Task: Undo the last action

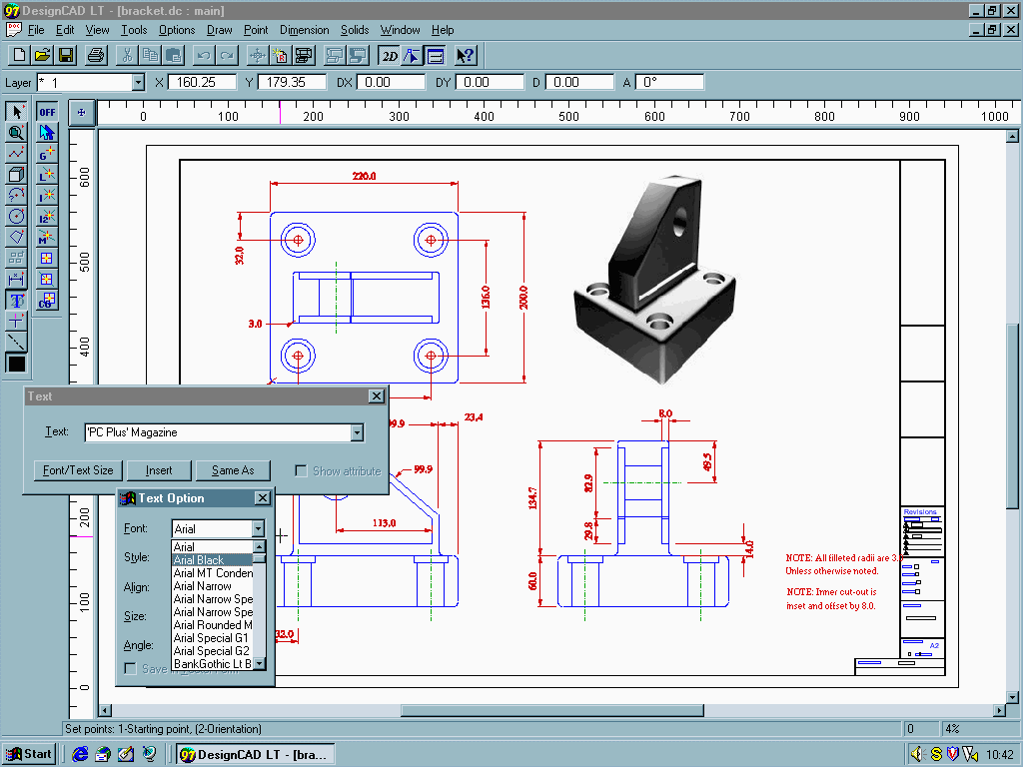Action: (204, 56)
